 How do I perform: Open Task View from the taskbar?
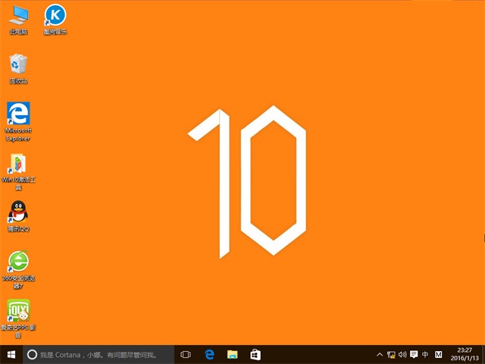coord(186,354)
